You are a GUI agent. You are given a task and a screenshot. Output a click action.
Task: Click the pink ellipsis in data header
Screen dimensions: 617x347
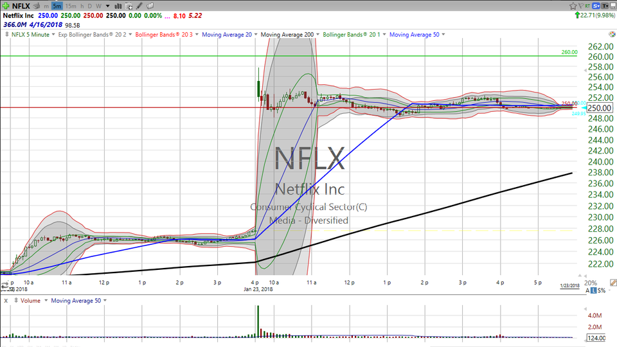[x=168, y=17]
